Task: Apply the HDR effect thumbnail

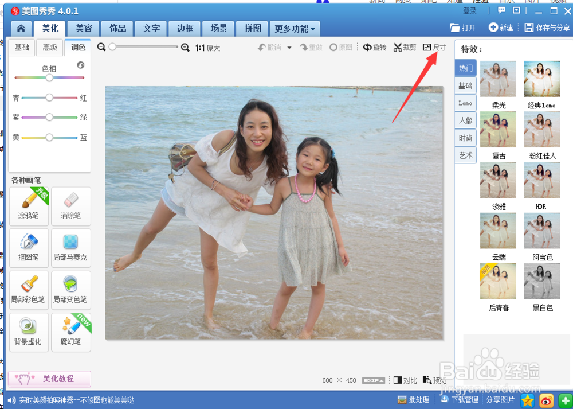Action: coord(542,180)
